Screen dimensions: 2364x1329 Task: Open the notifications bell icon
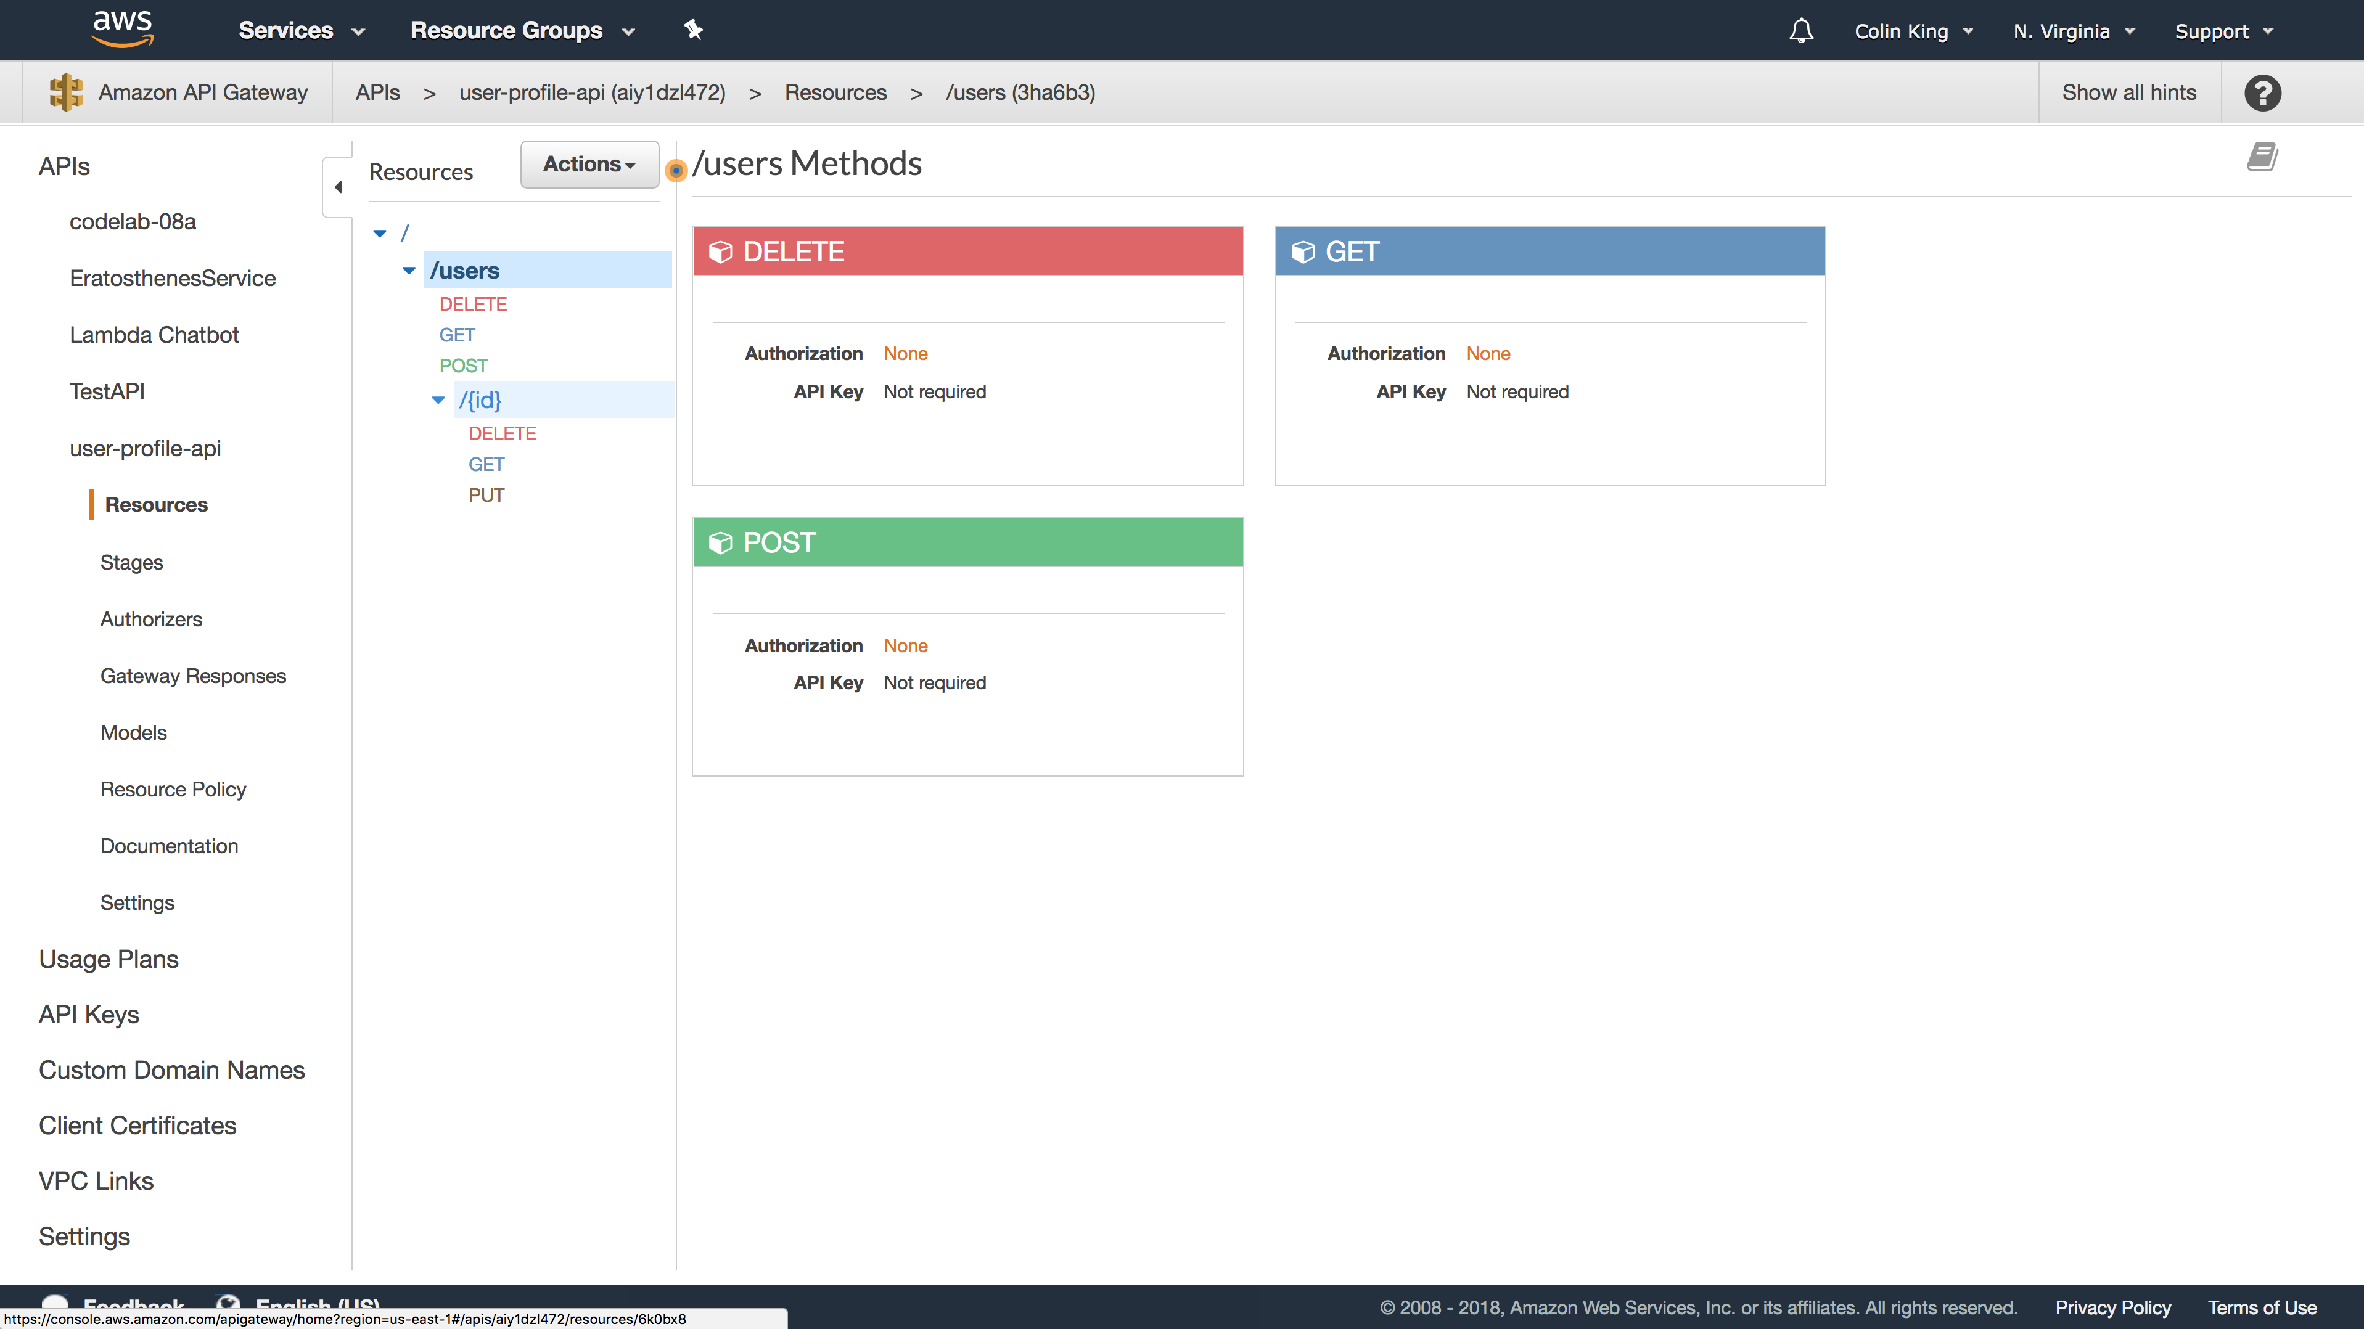(x=1800, y=31)
